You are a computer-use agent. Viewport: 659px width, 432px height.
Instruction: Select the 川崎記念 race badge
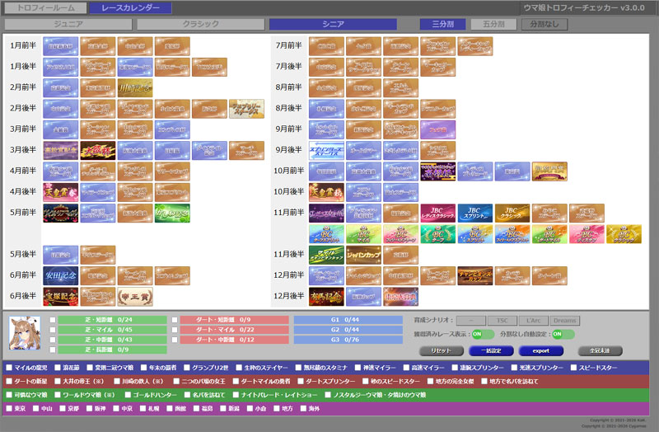[x=134, y=87]
